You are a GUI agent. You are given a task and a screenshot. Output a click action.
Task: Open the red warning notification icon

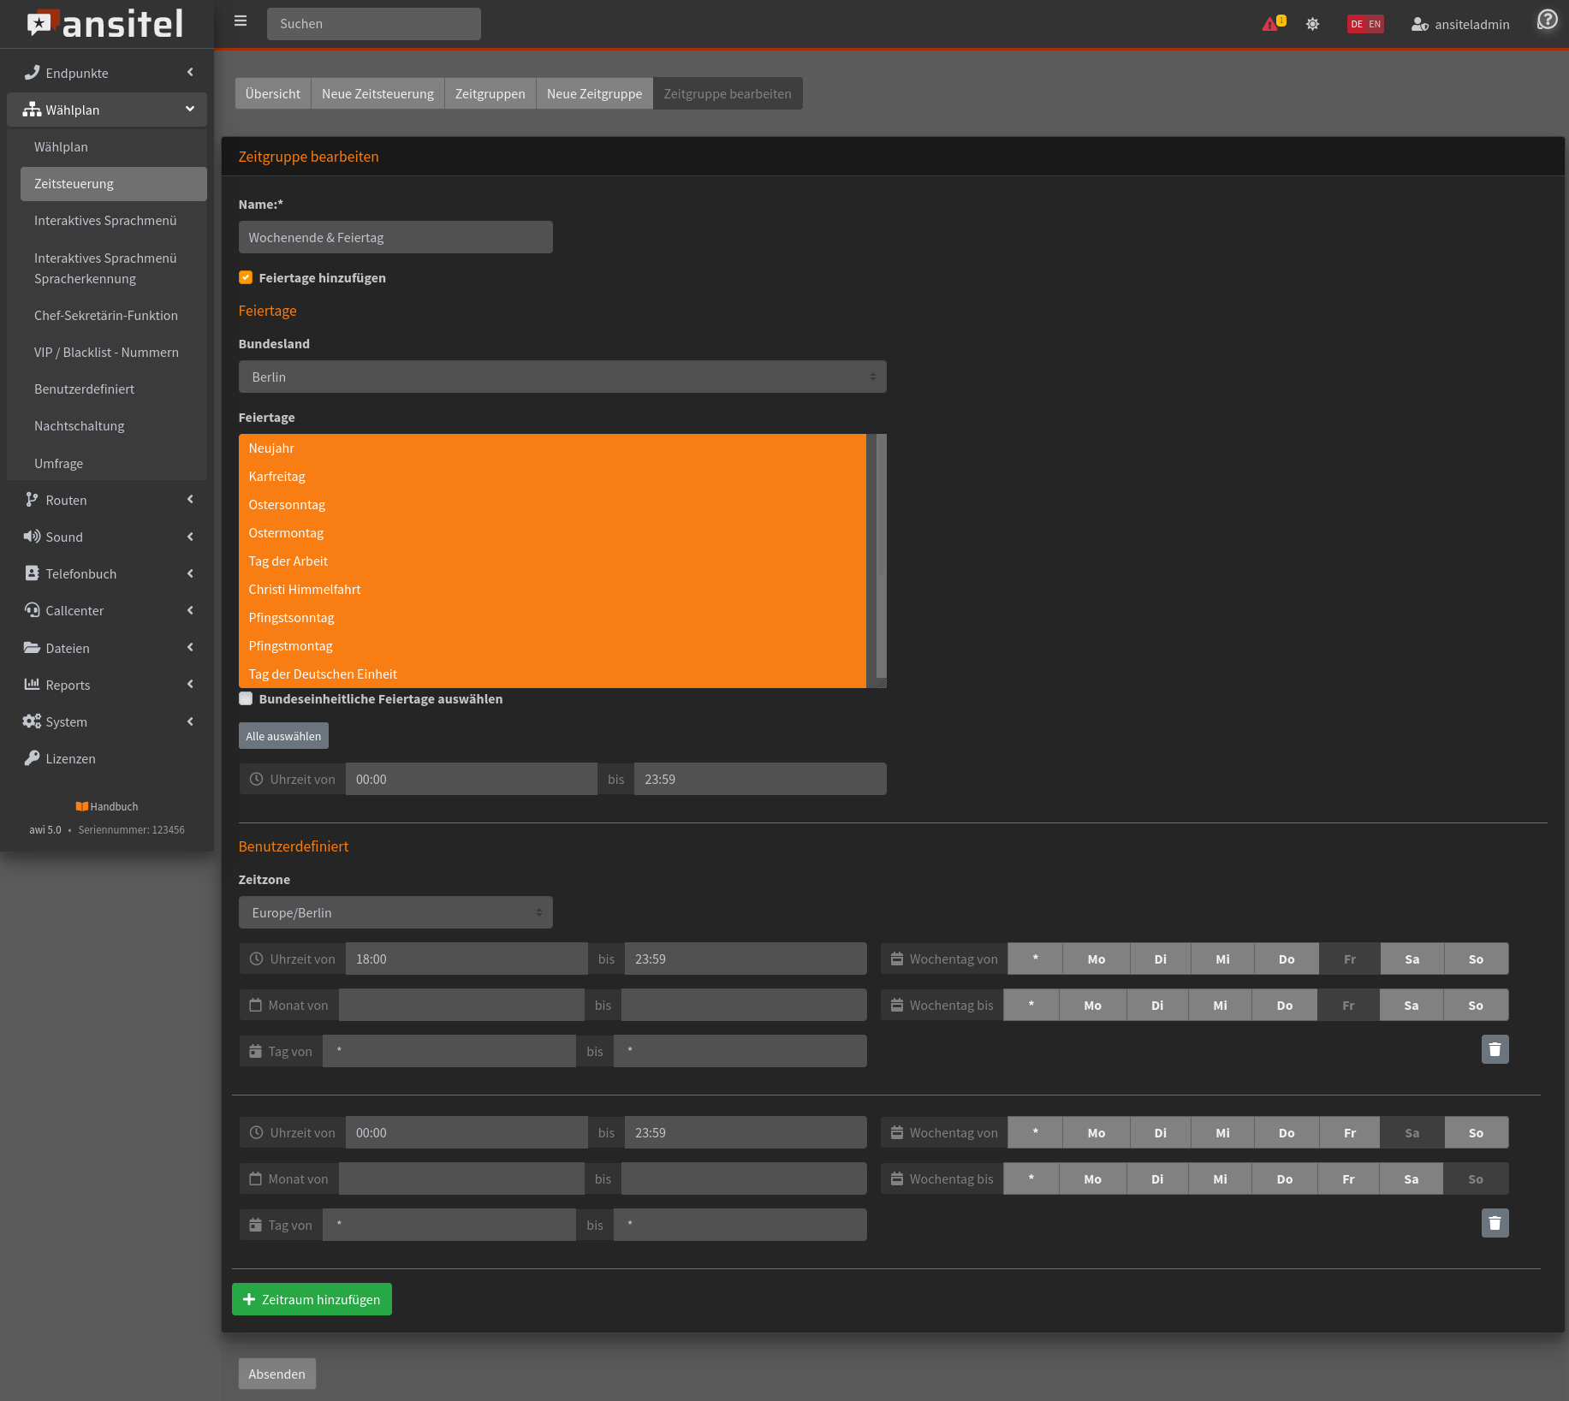(1270, 24)
